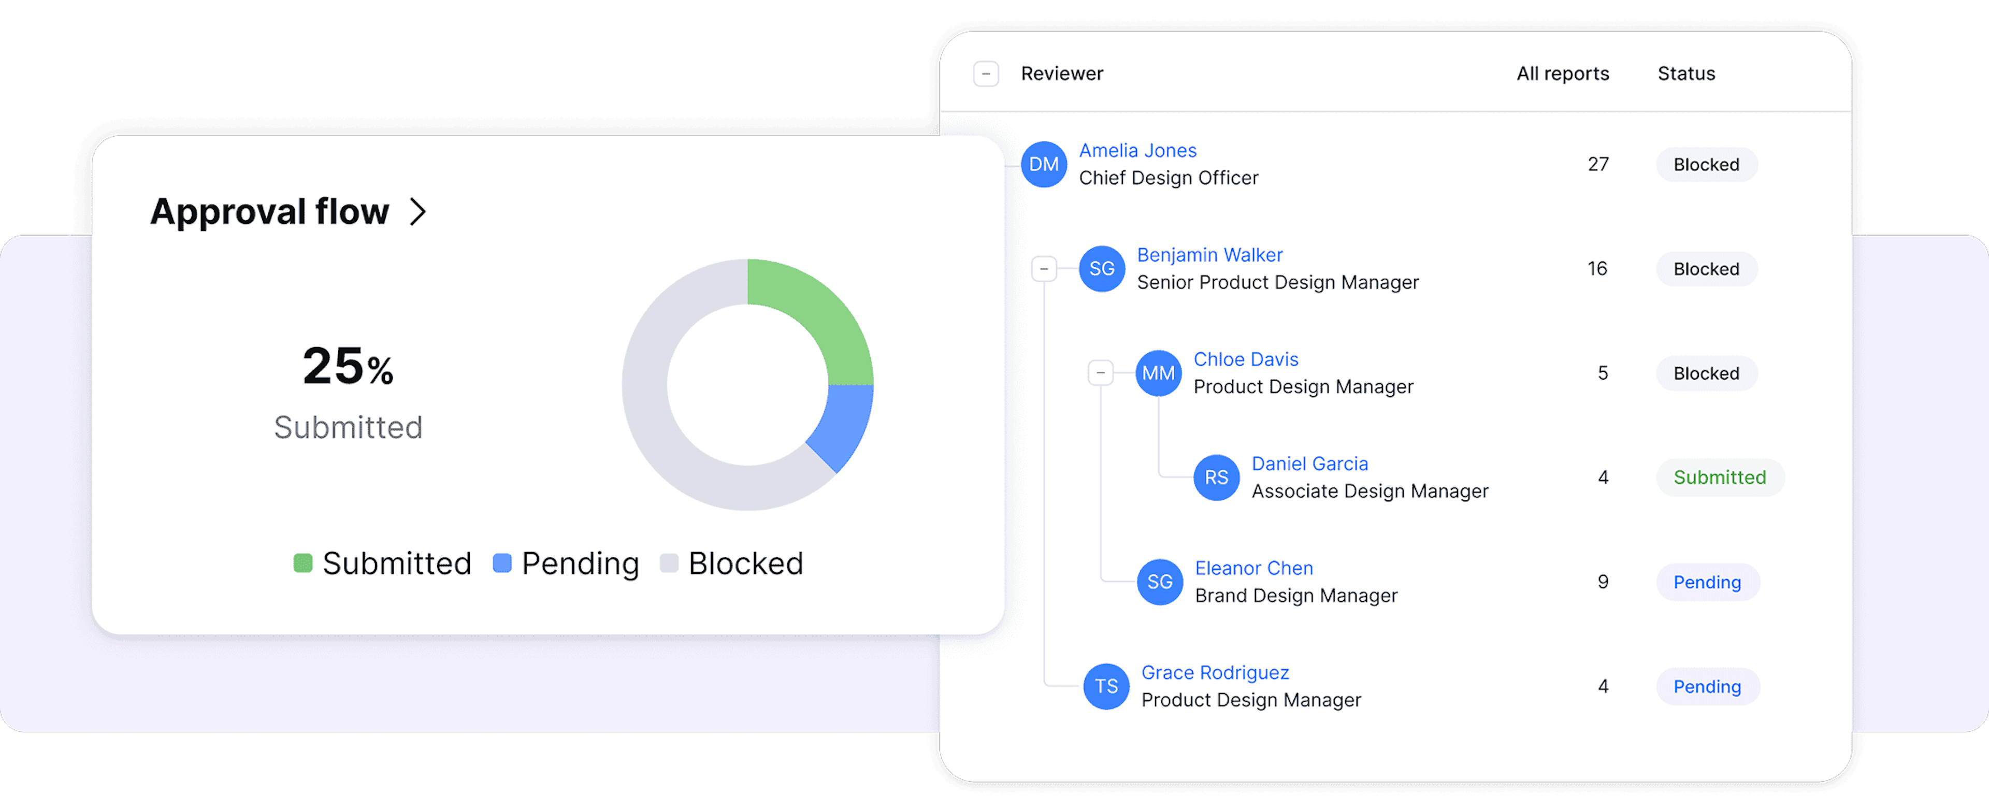Open Approval flow chevron arrow
This screenshot has width=1989, height=809.
[417, 211]
